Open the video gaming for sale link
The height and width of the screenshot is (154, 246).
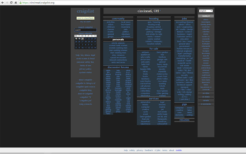pyautogui.click(x=162, y=93)
